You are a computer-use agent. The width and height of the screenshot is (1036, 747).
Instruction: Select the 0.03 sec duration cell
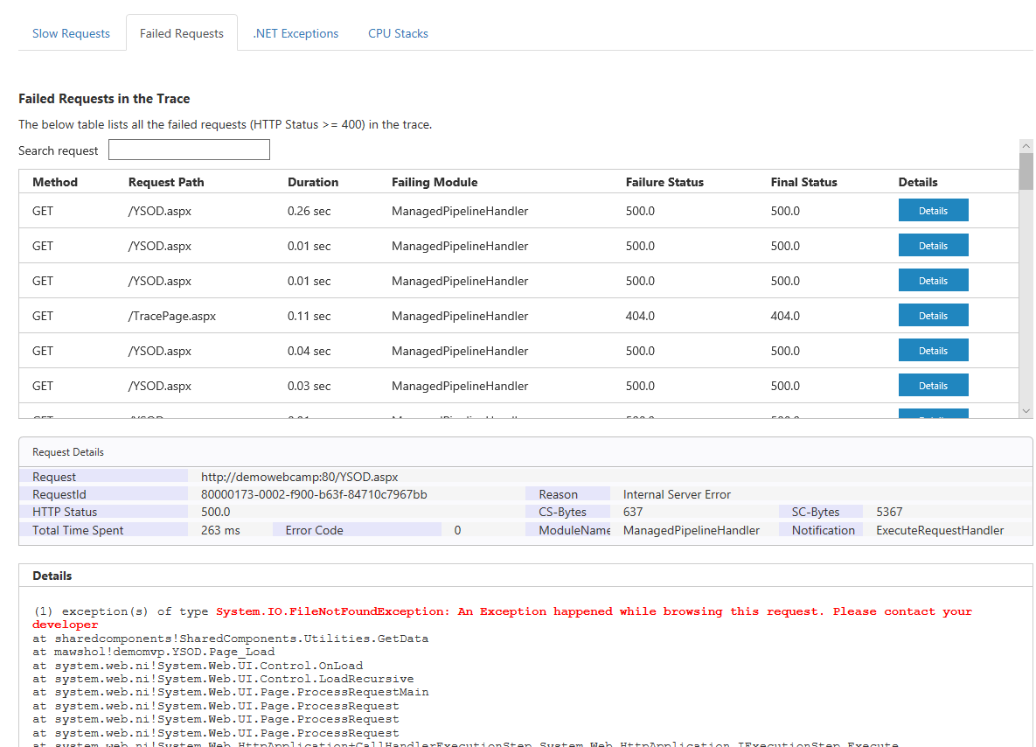click(x=309, y=386)
